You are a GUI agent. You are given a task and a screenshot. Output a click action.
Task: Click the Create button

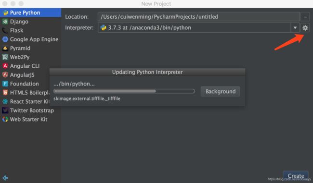tap(296, 176)
